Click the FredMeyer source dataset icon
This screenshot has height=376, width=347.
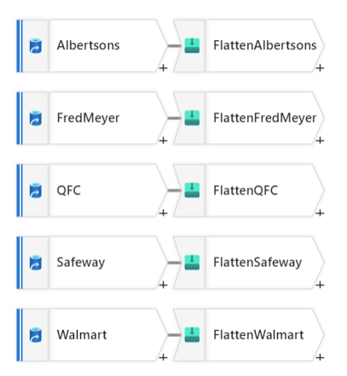click(x=36, y=119)
